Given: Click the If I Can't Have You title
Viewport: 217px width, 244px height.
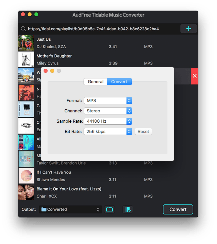Looking at the screenshot, I should tap(54, 172).
